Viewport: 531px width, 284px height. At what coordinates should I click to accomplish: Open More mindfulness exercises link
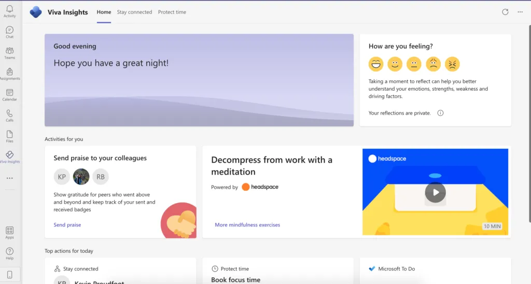pos(247,225)
